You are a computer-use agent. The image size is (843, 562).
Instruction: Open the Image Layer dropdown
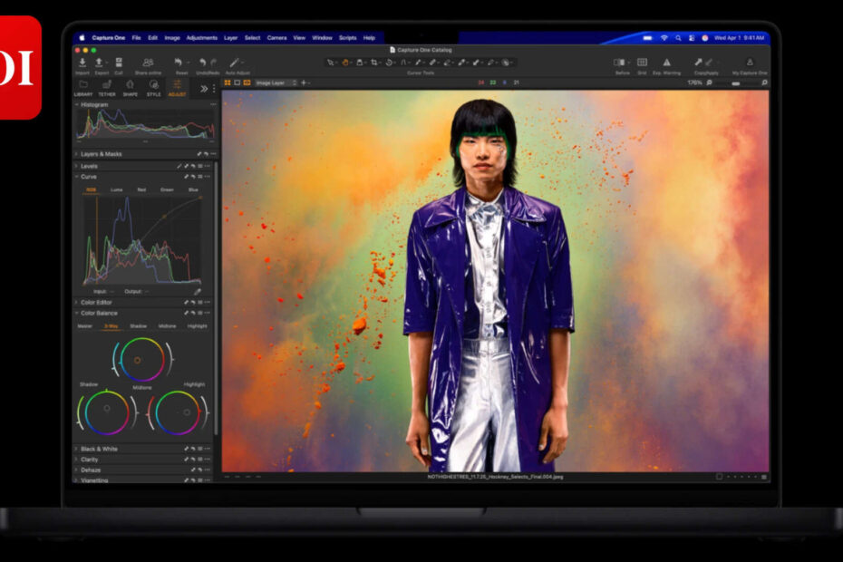[x=276, y=82]
